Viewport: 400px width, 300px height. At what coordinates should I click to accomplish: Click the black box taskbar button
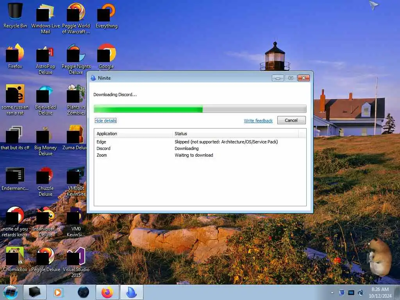pos(35,292)
